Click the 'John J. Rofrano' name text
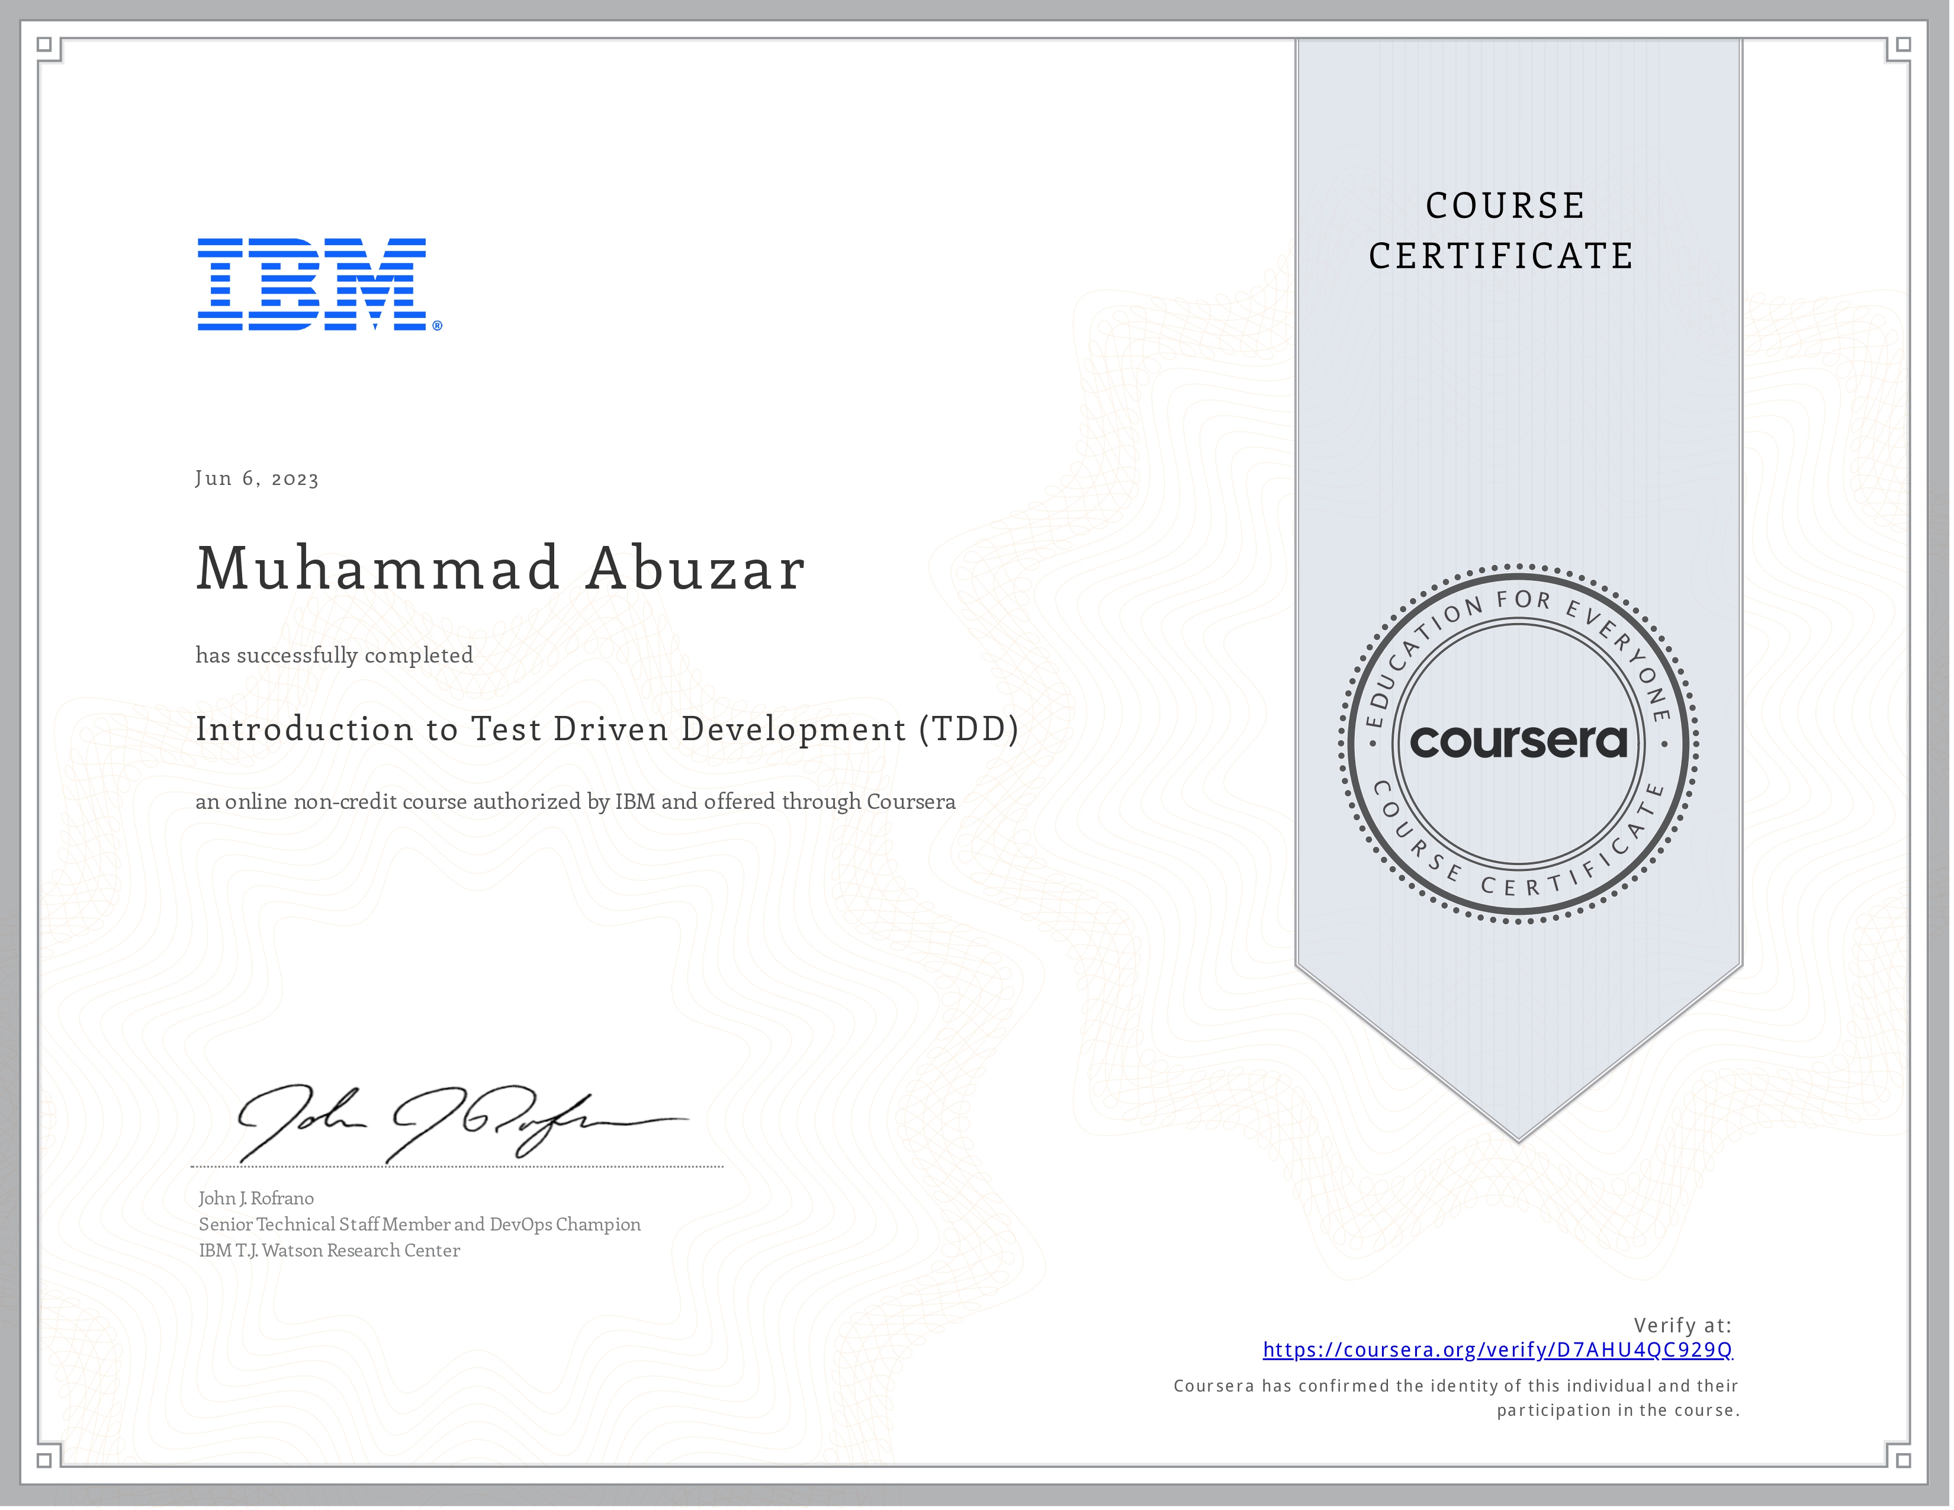Viewport: 1954px width, 1510px height. click(256, 1198)
